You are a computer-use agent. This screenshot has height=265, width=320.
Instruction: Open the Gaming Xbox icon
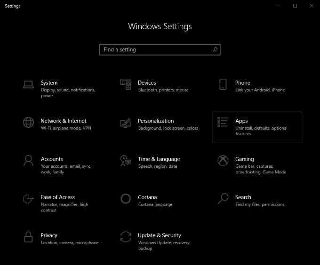click(223, 161)
